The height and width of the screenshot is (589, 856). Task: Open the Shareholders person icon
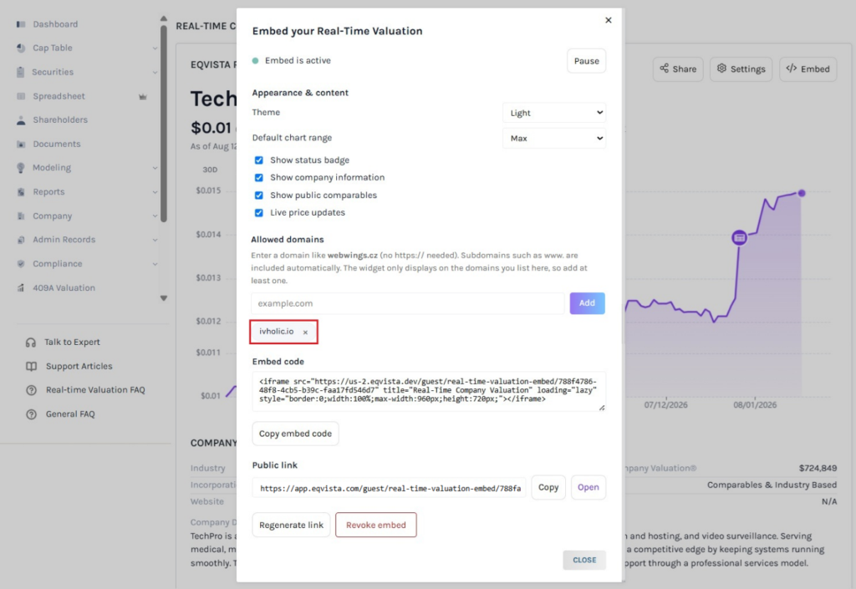pos(21,120)
